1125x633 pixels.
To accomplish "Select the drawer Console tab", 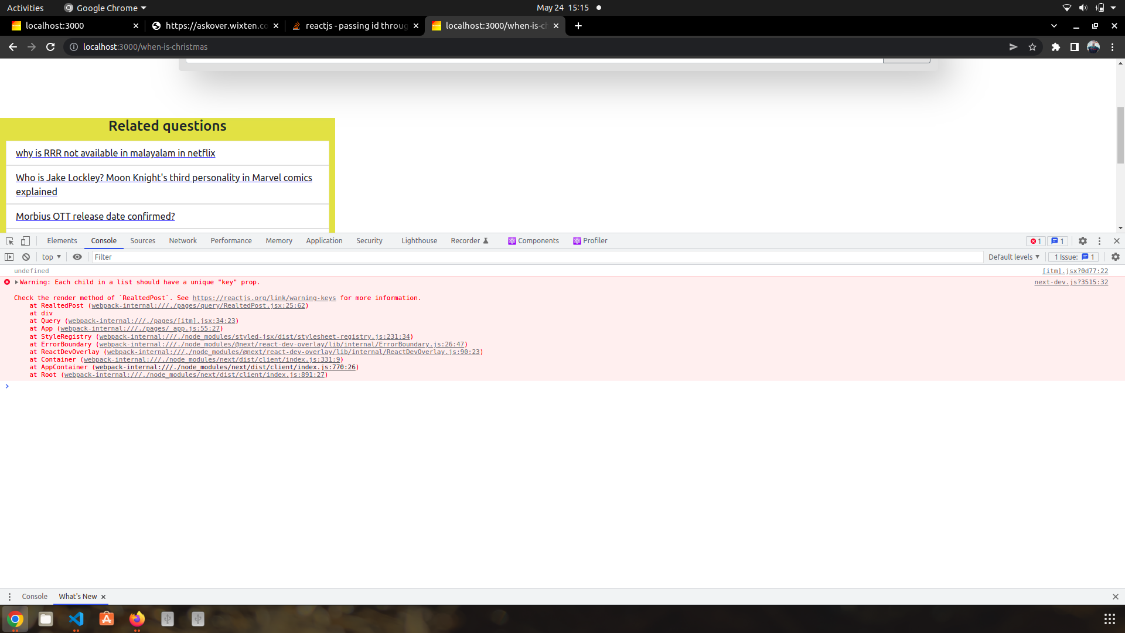I will [x=35, y=597].
